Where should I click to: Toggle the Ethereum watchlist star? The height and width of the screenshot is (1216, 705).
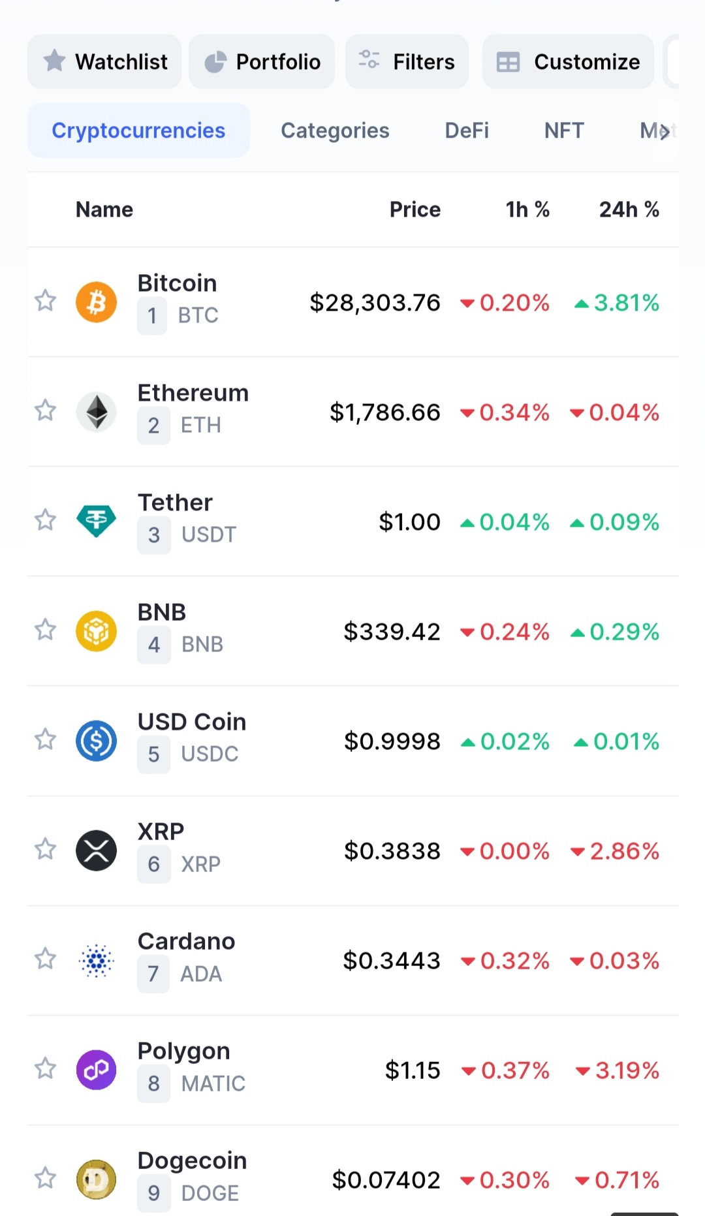click(45, 411)
